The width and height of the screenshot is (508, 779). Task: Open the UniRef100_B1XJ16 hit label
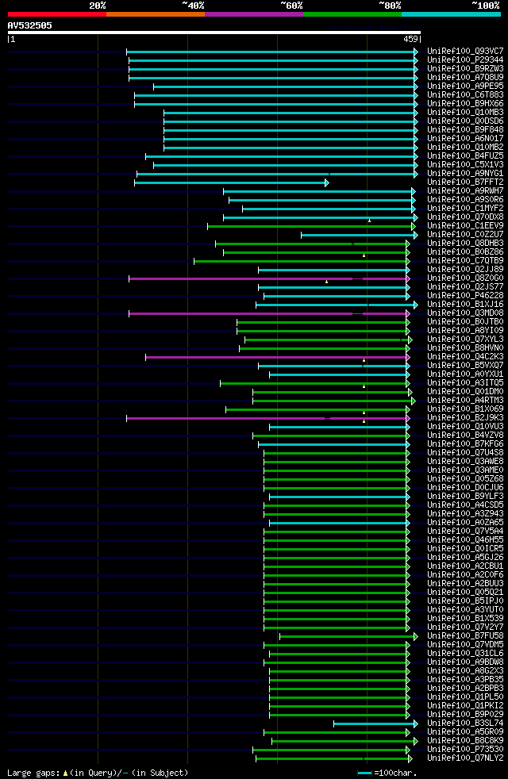(465, 305)
